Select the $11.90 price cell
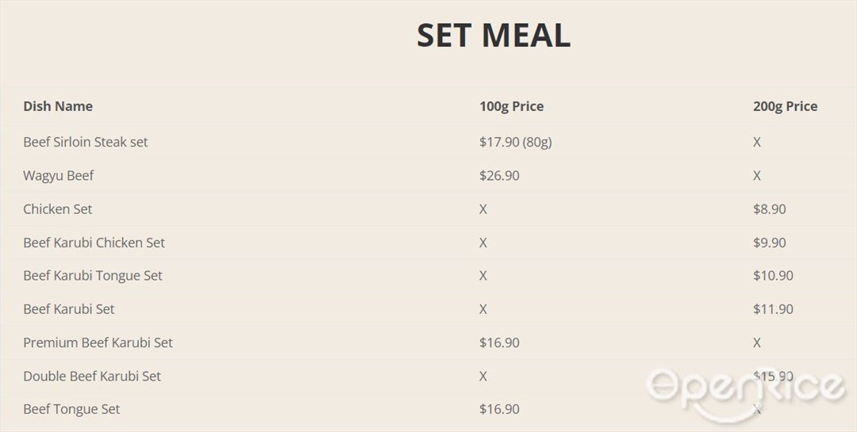 (x=773, y=309)
